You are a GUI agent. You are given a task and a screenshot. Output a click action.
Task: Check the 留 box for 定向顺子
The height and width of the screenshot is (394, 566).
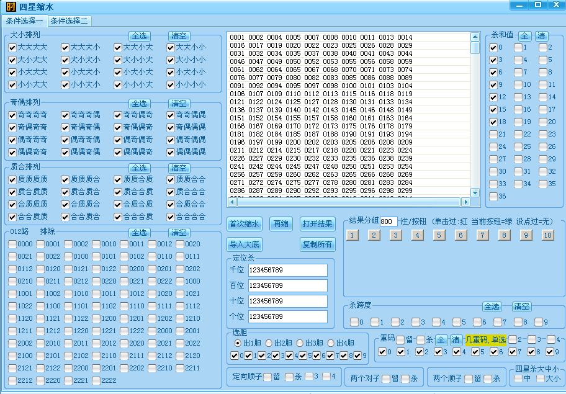267,377
